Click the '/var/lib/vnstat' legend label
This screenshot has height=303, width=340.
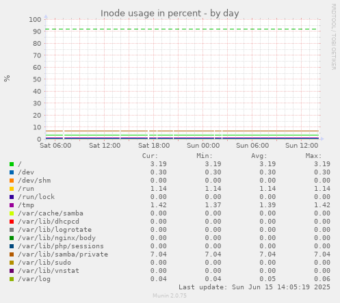click(49, 271)
